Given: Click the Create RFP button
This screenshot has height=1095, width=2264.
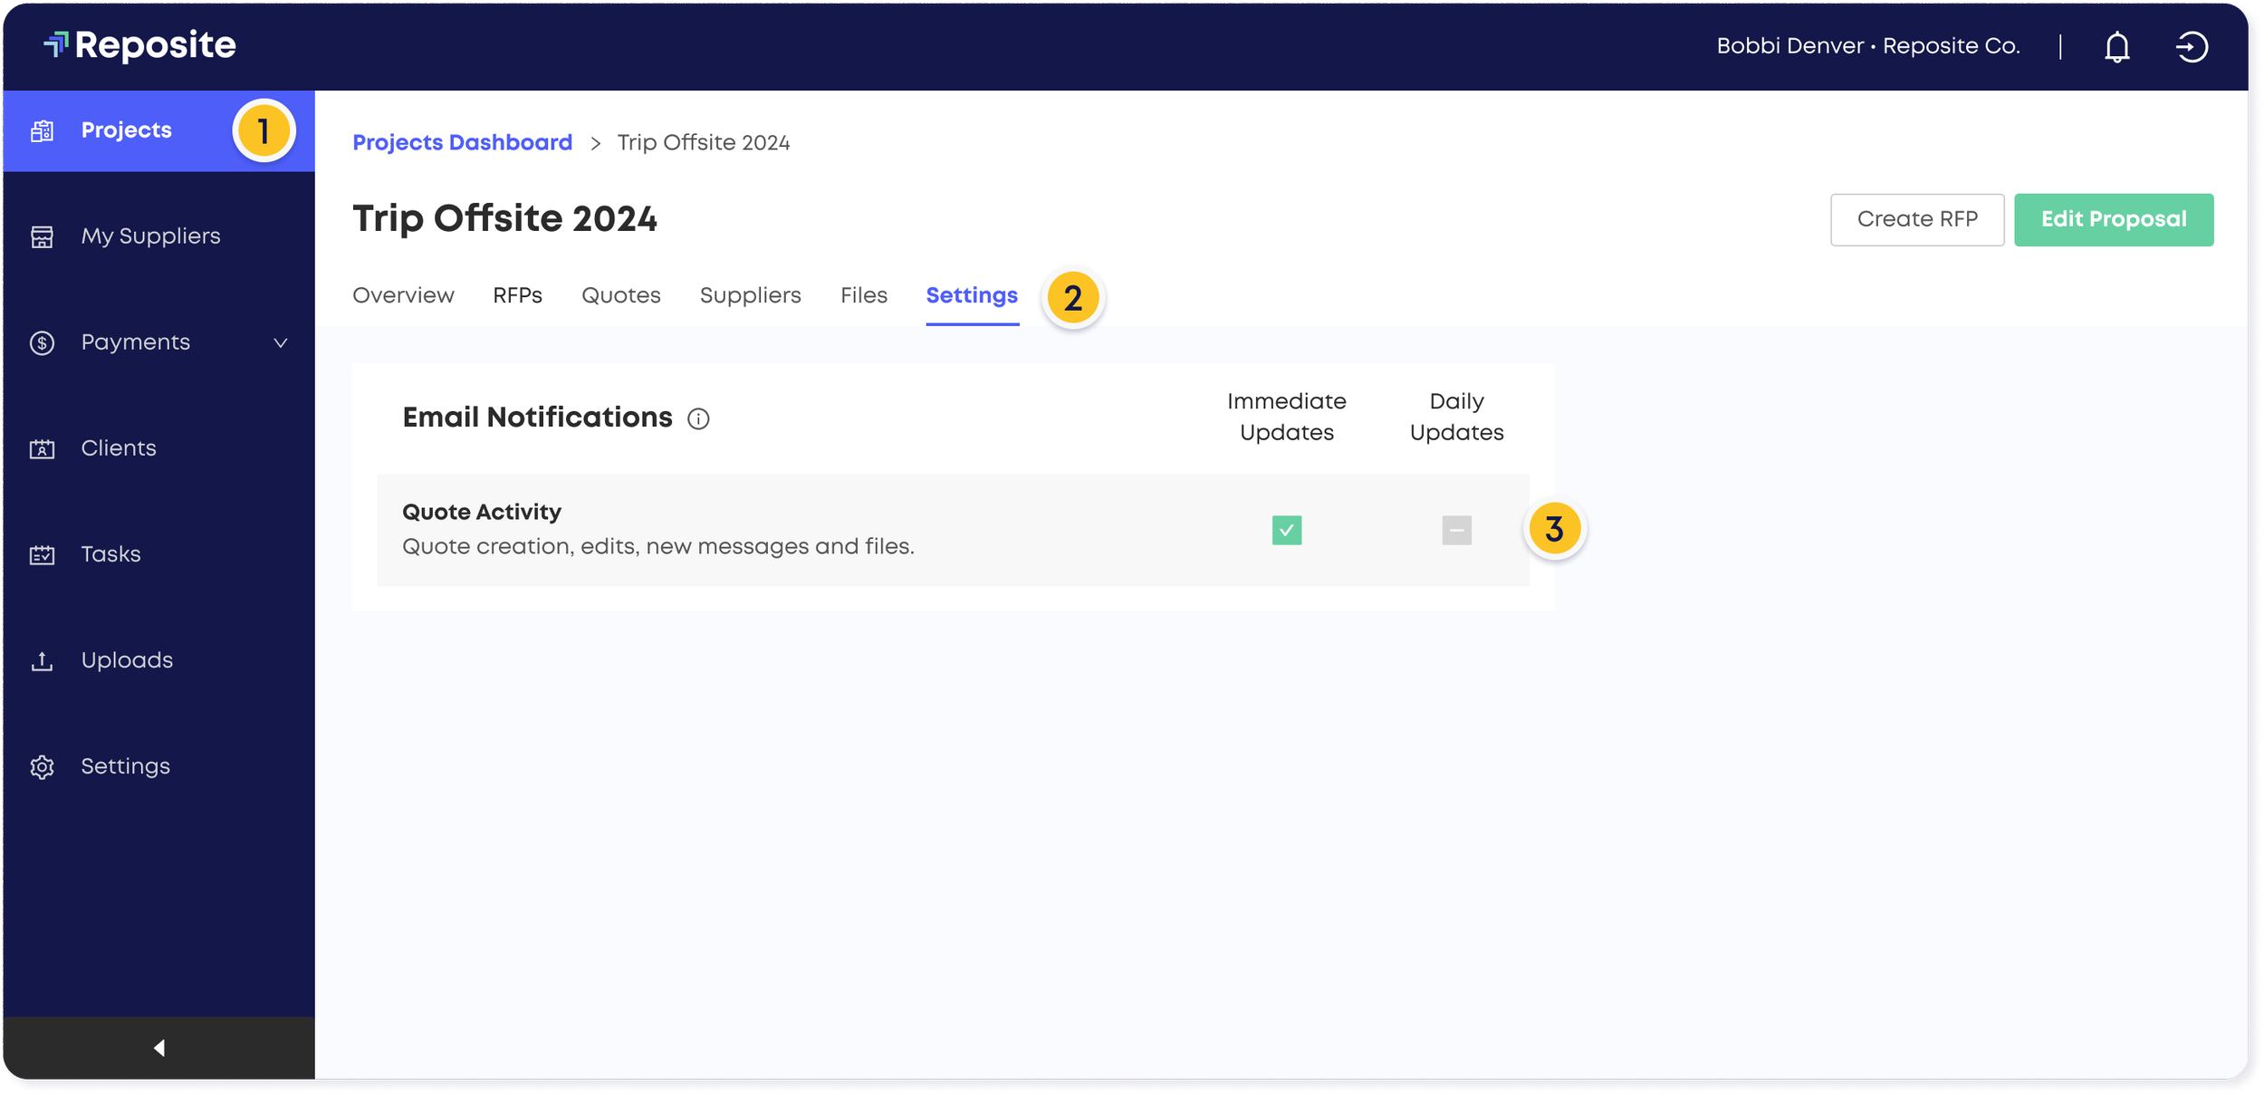Looking at the screenshot, I should tap(1916, 219).
